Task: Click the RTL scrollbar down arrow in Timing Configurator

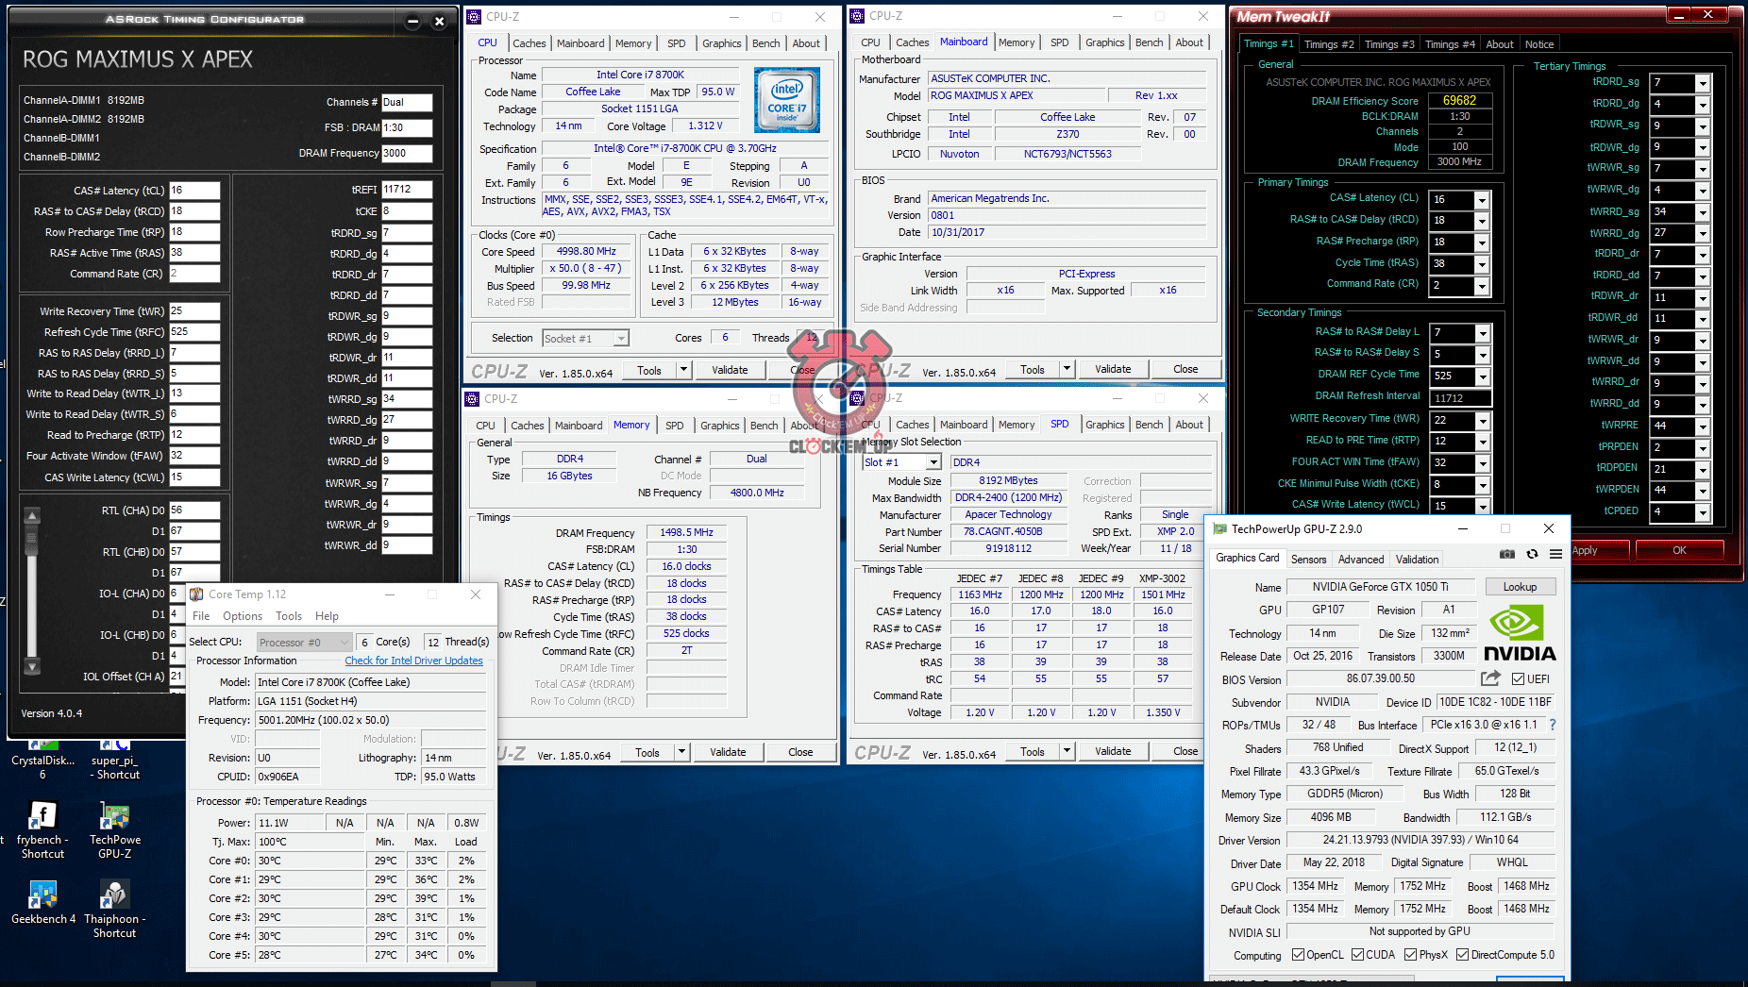Action: tap(32, 666)
